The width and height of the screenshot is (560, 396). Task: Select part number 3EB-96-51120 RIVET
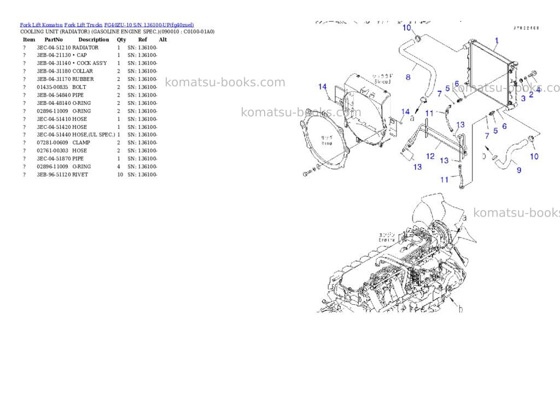click(x=62, y=175)
